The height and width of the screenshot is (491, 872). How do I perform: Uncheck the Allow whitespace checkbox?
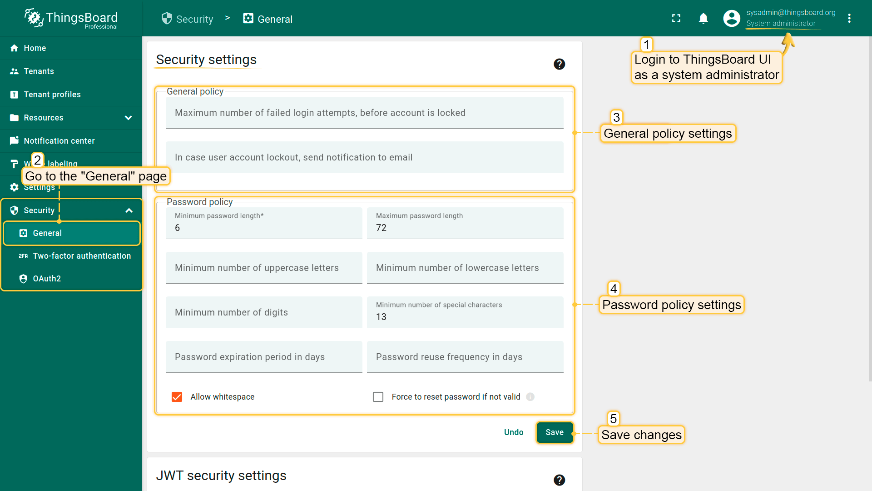point(177,397)
